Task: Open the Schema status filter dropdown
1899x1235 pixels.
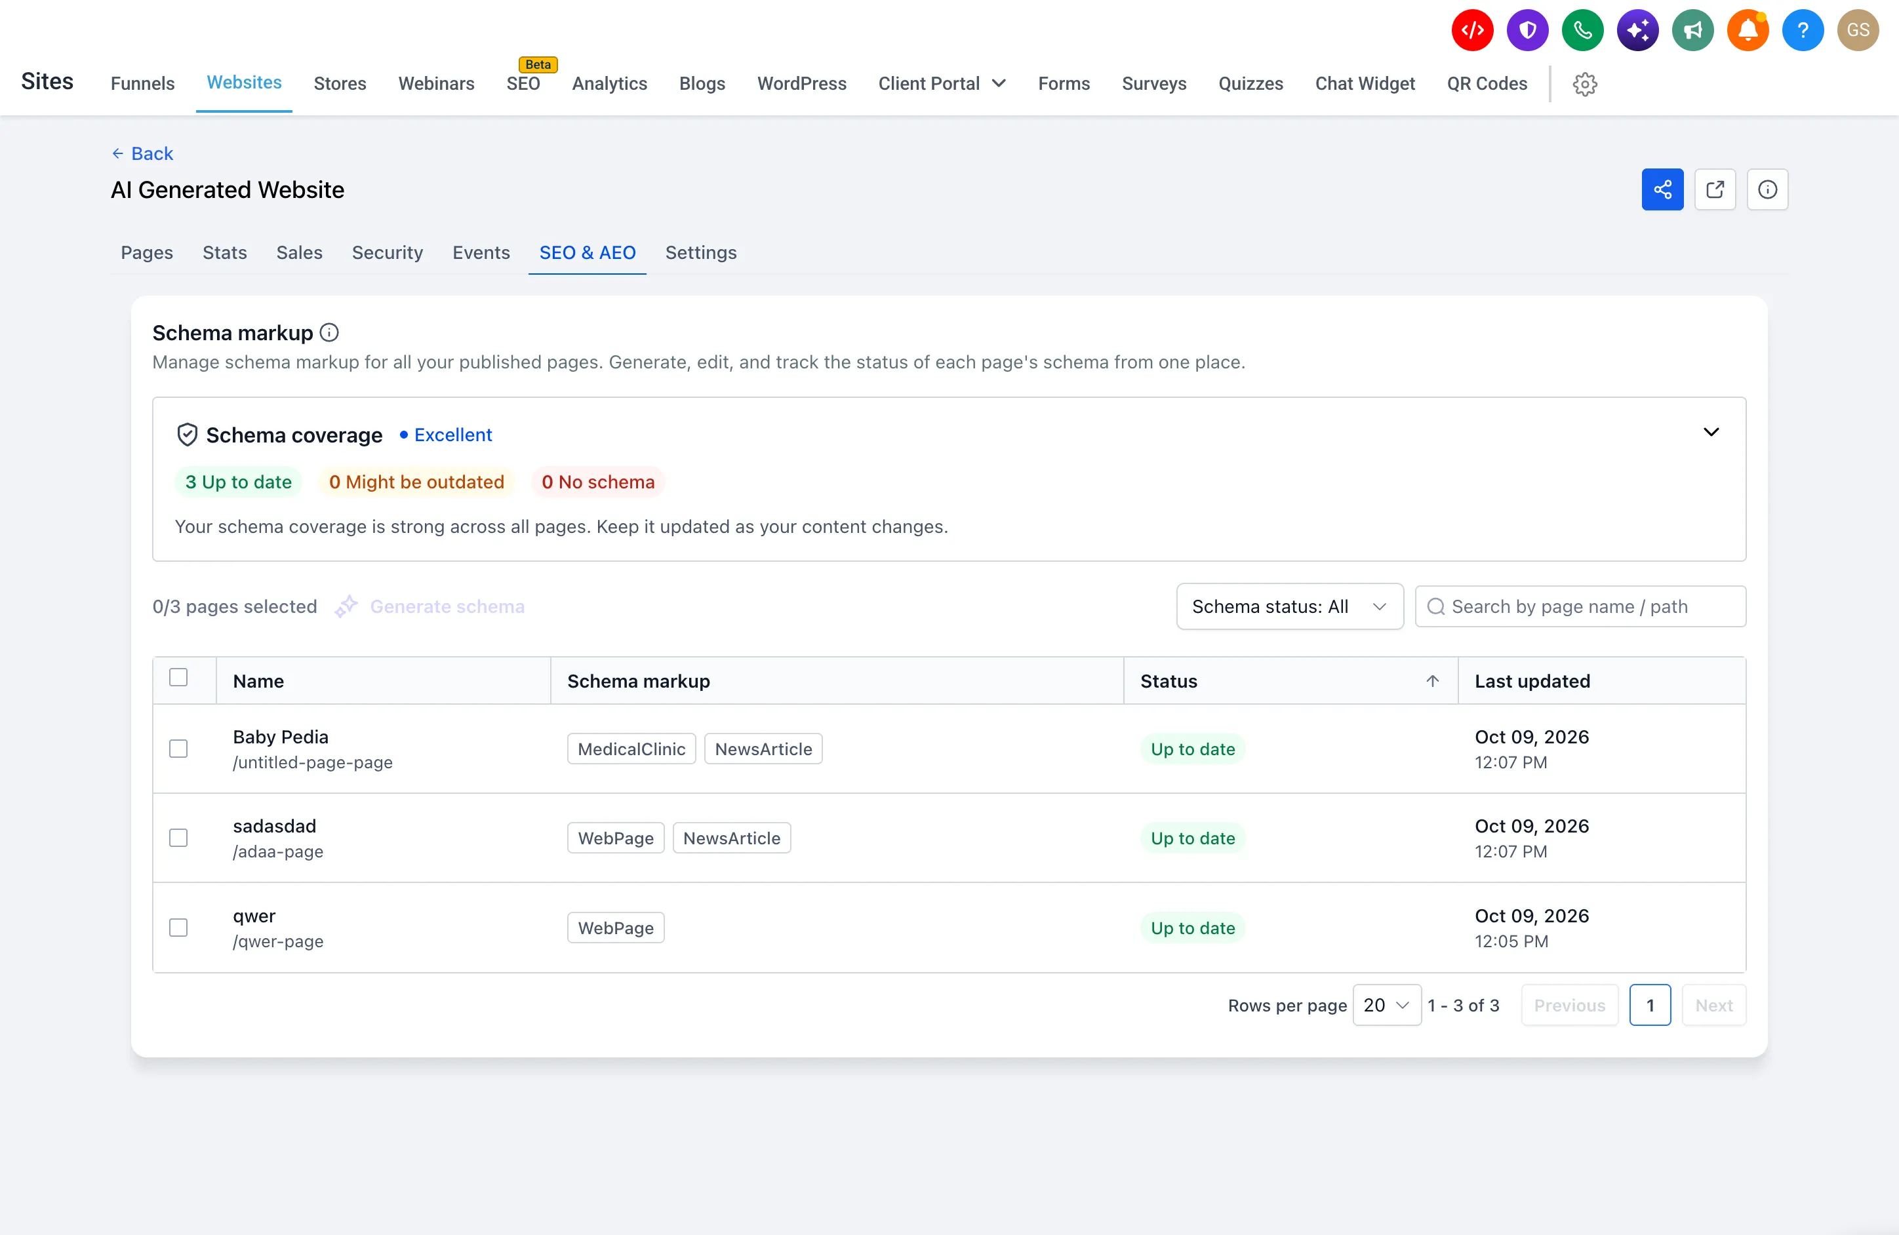Action: click(1289, 606)
